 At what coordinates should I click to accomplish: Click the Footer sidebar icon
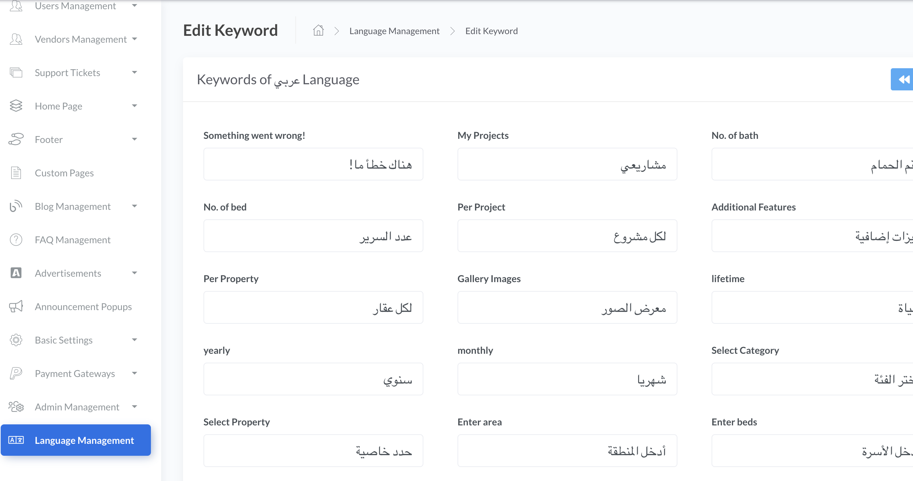click(x=16, y=140)
